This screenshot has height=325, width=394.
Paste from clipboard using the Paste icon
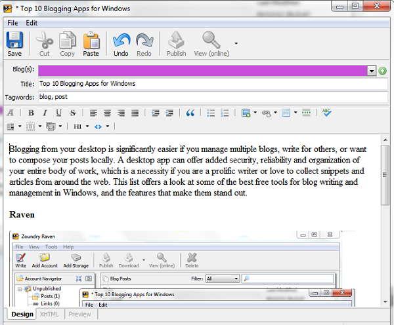pos(91,44)
